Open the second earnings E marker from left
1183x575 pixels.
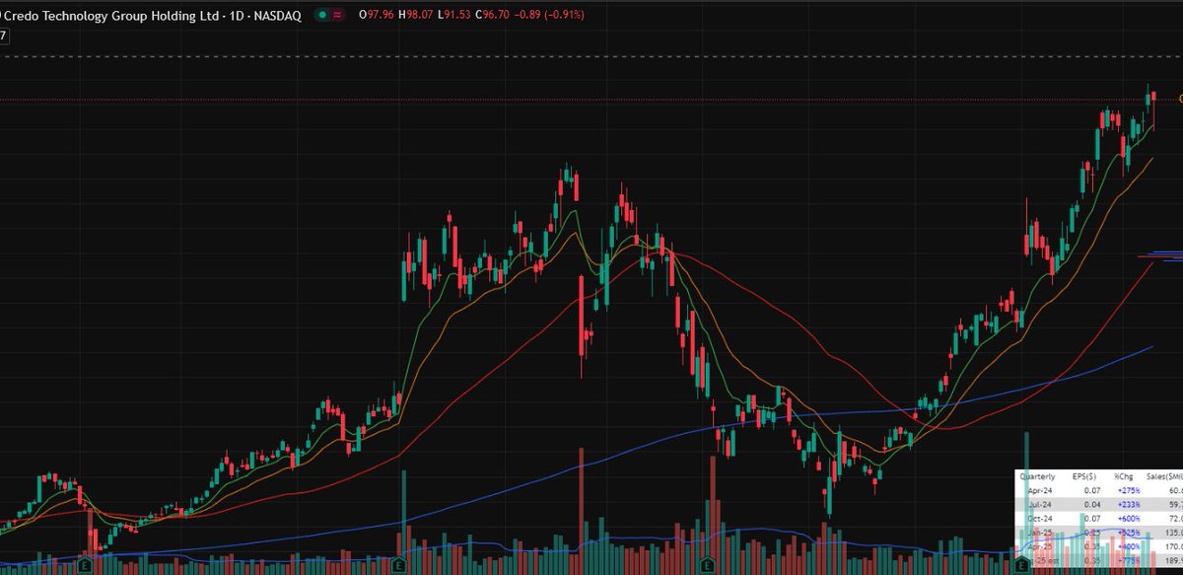click(x=398, y=566)
